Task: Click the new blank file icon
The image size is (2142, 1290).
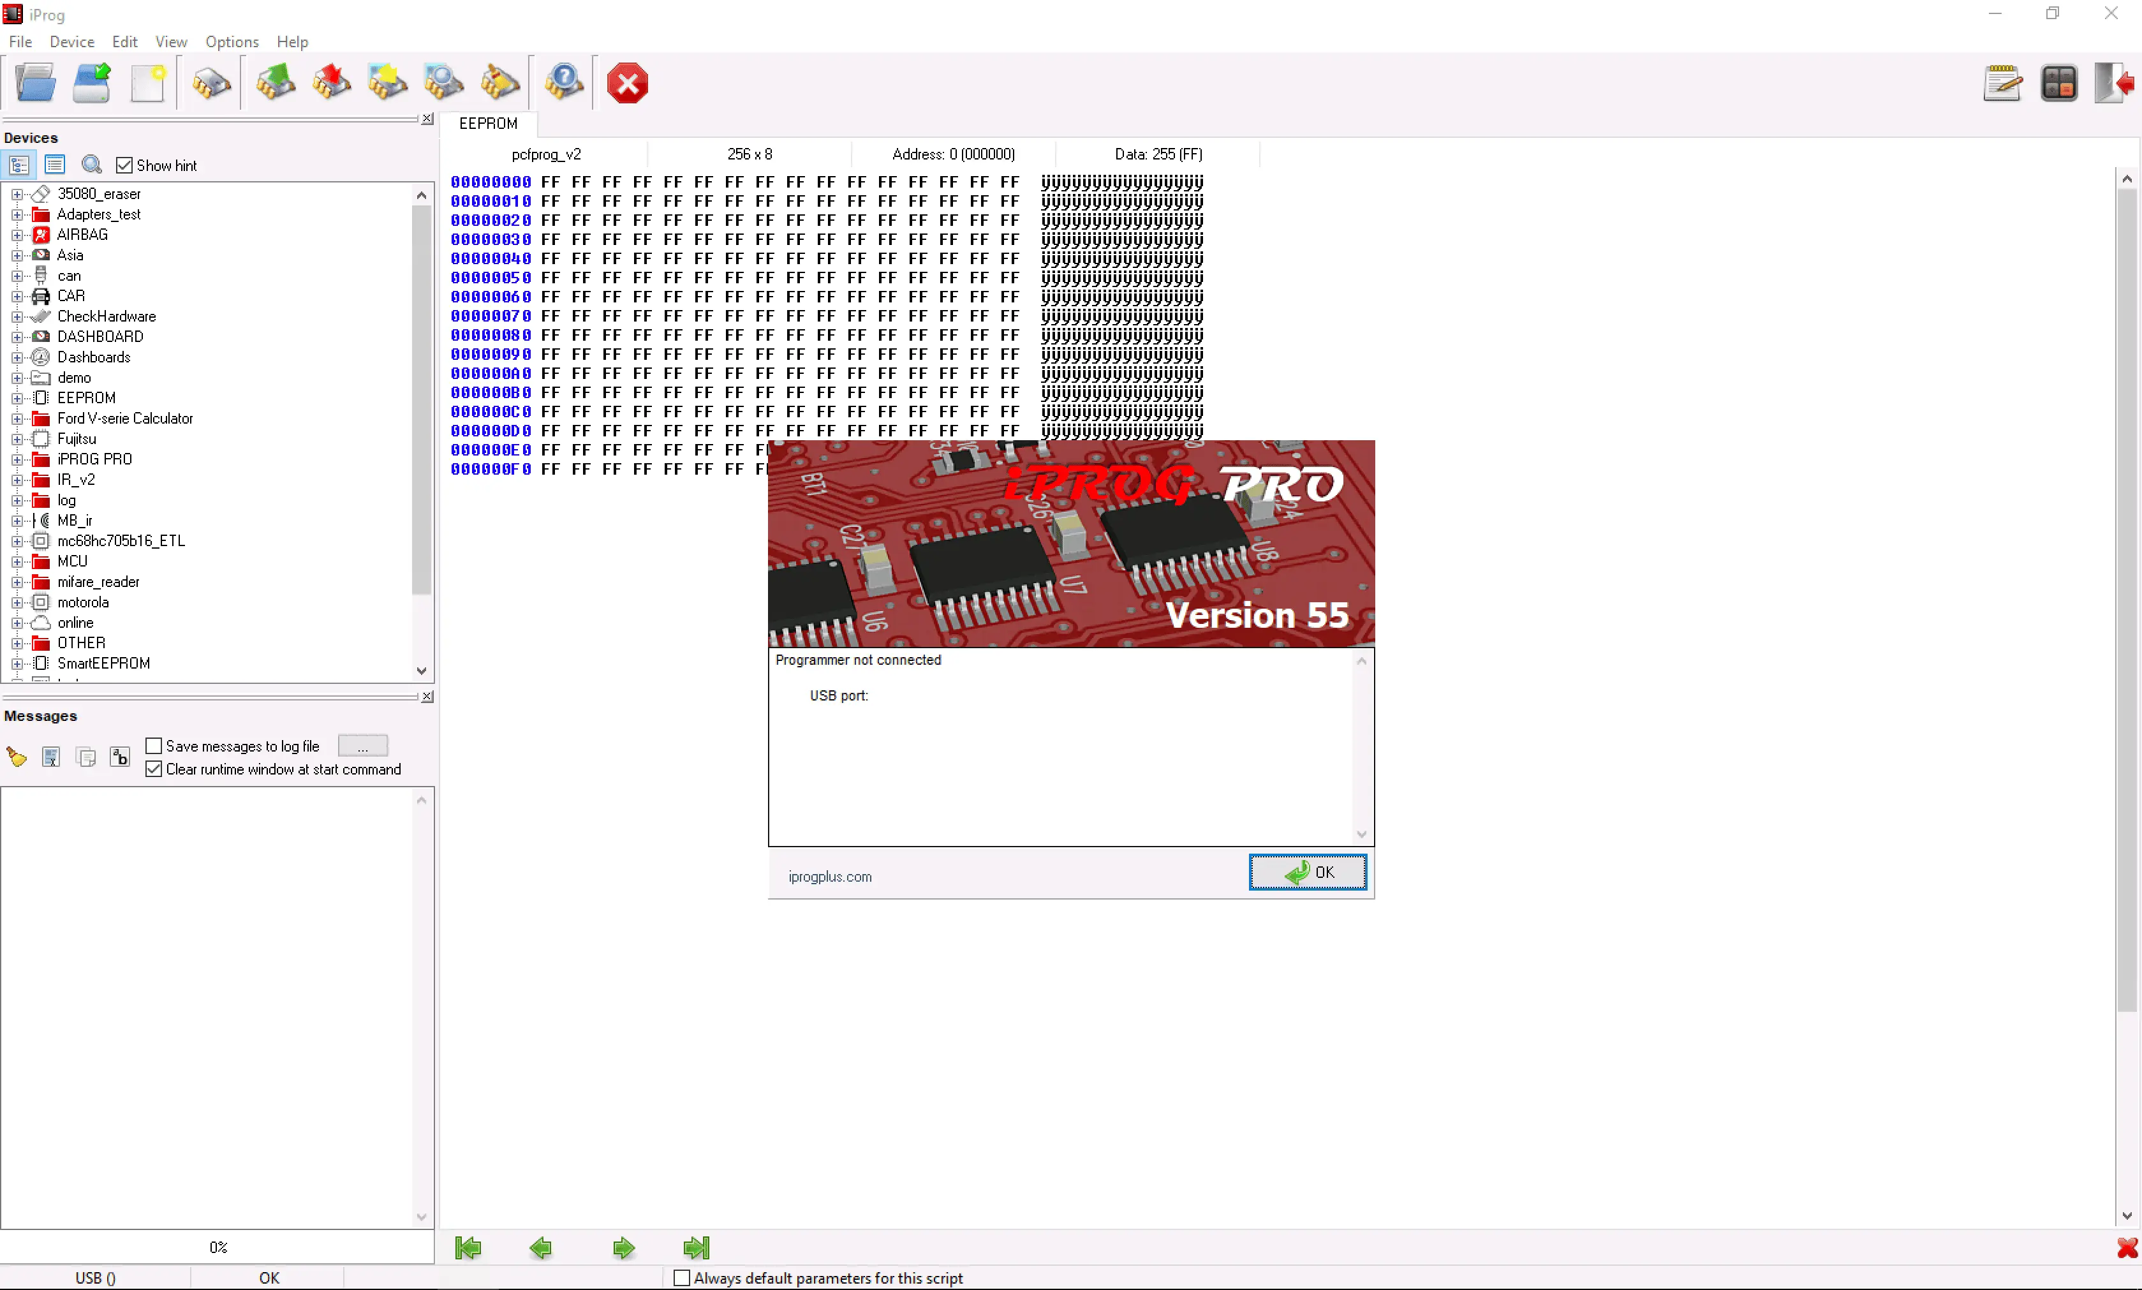Action: pos(148,84)
